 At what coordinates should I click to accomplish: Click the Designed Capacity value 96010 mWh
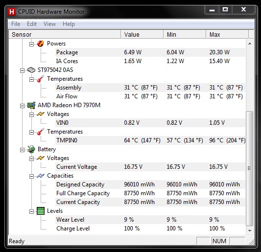coord(139,184)
